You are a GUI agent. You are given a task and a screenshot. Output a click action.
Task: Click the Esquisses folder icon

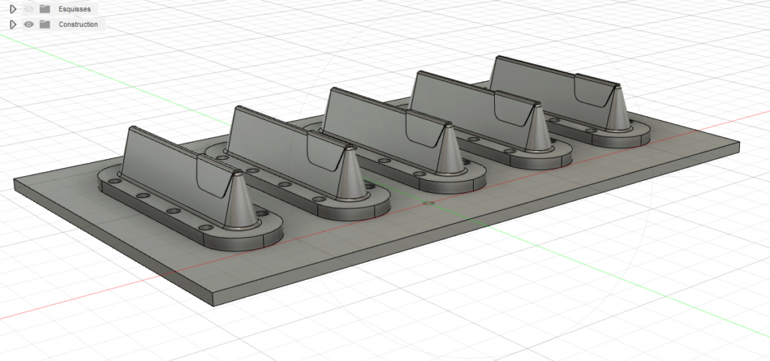coord(44,9)
